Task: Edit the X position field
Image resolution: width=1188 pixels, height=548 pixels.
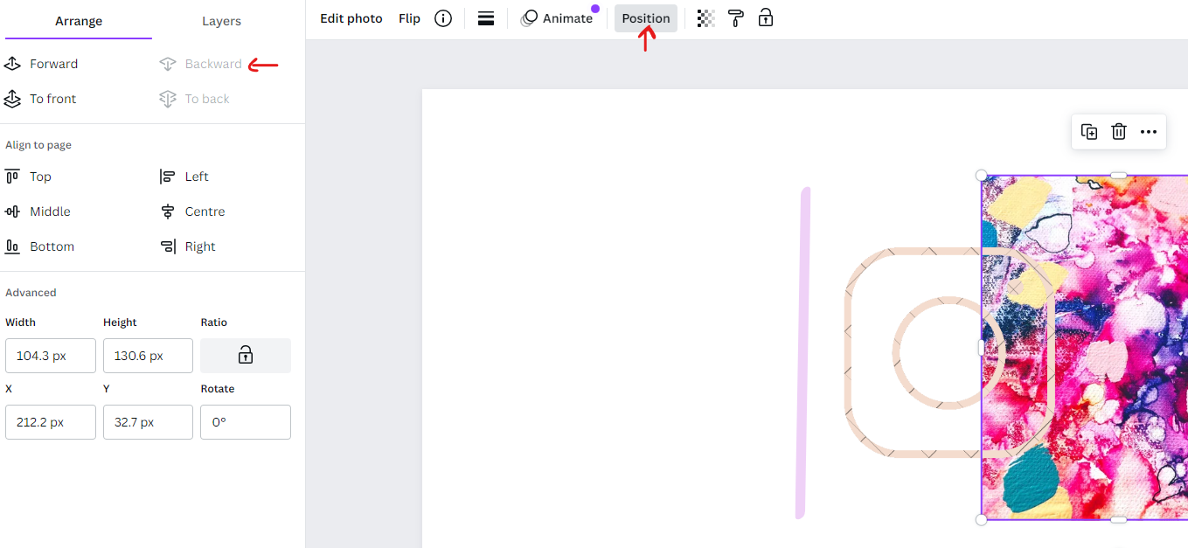Action: [51, 422]
